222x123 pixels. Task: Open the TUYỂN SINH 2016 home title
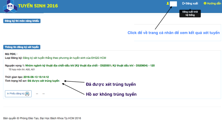click(x=38, y=6)
